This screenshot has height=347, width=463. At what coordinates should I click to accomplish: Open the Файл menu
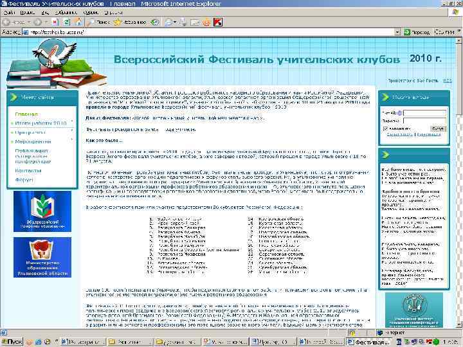(9, 12)
